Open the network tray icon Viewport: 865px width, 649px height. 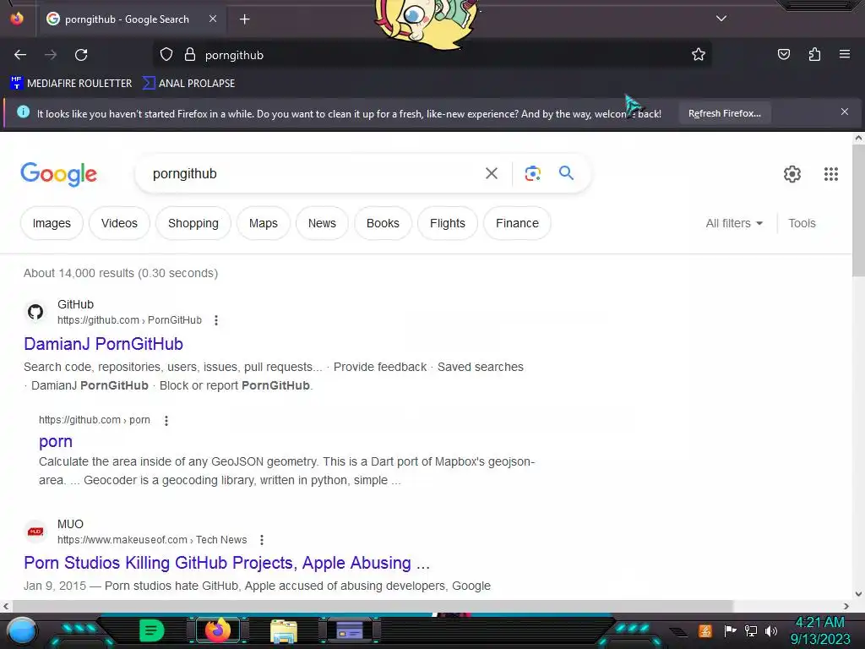point(751,630)
